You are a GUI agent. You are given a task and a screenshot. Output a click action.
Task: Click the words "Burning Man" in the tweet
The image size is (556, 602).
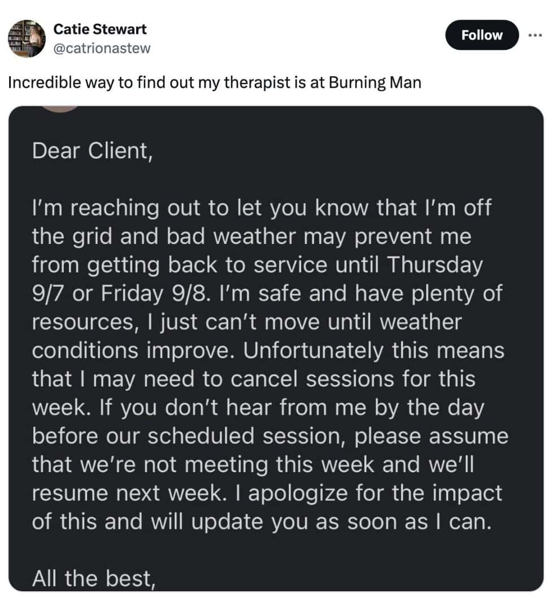[x=375, y=82]
